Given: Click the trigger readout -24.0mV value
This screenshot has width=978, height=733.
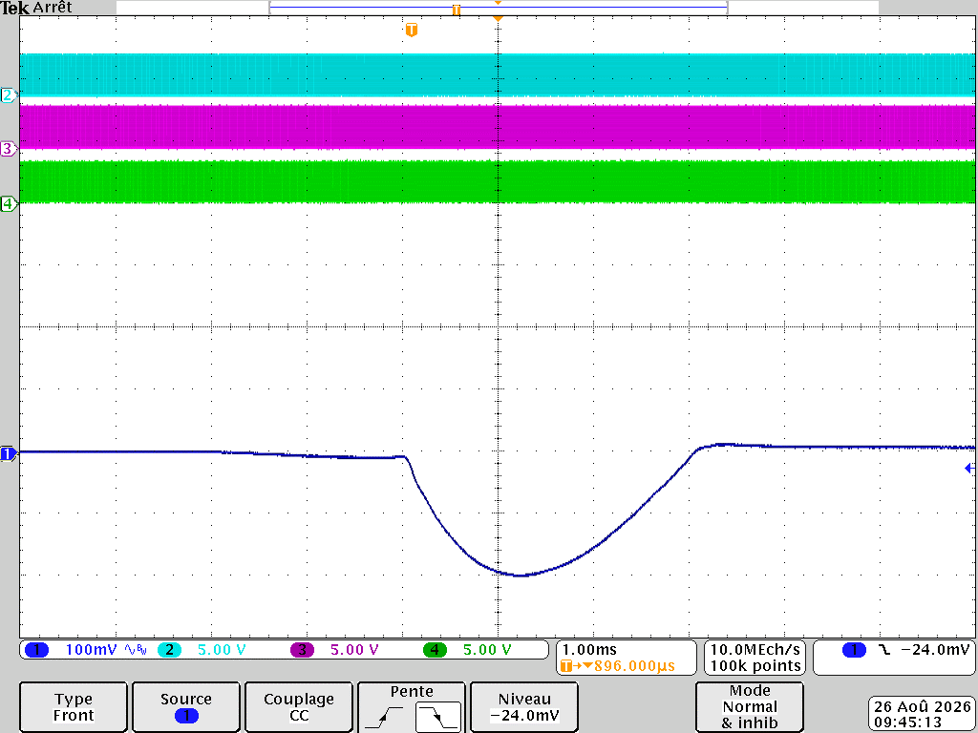Looking at the screenshot, I should click(935, 649).
